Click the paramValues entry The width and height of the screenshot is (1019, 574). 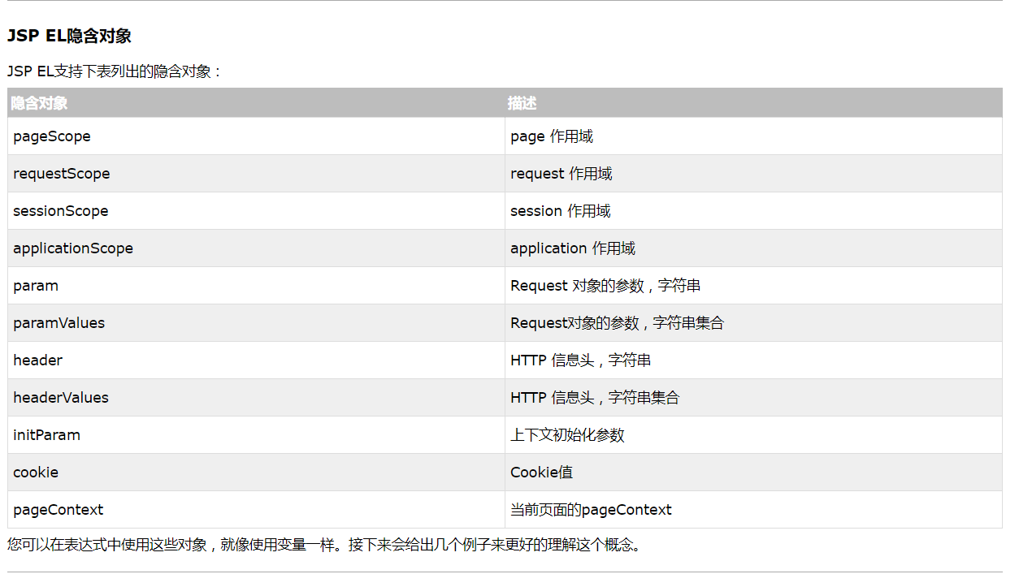click(59, 323)
